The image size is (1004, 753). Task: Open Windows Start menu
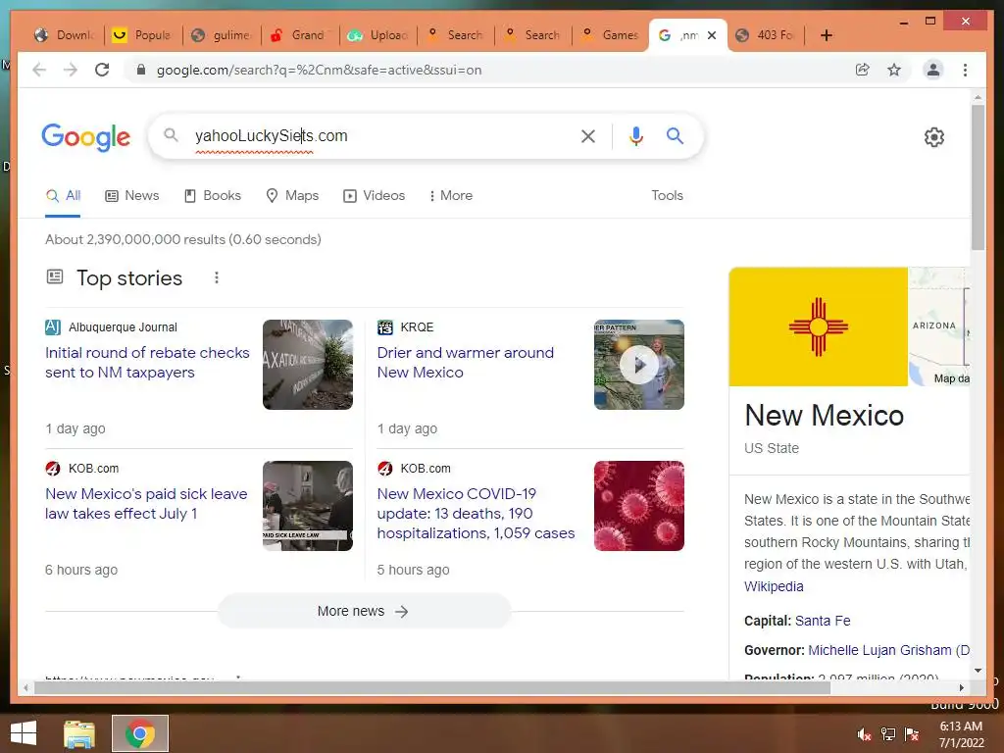[x=24, y=733]
